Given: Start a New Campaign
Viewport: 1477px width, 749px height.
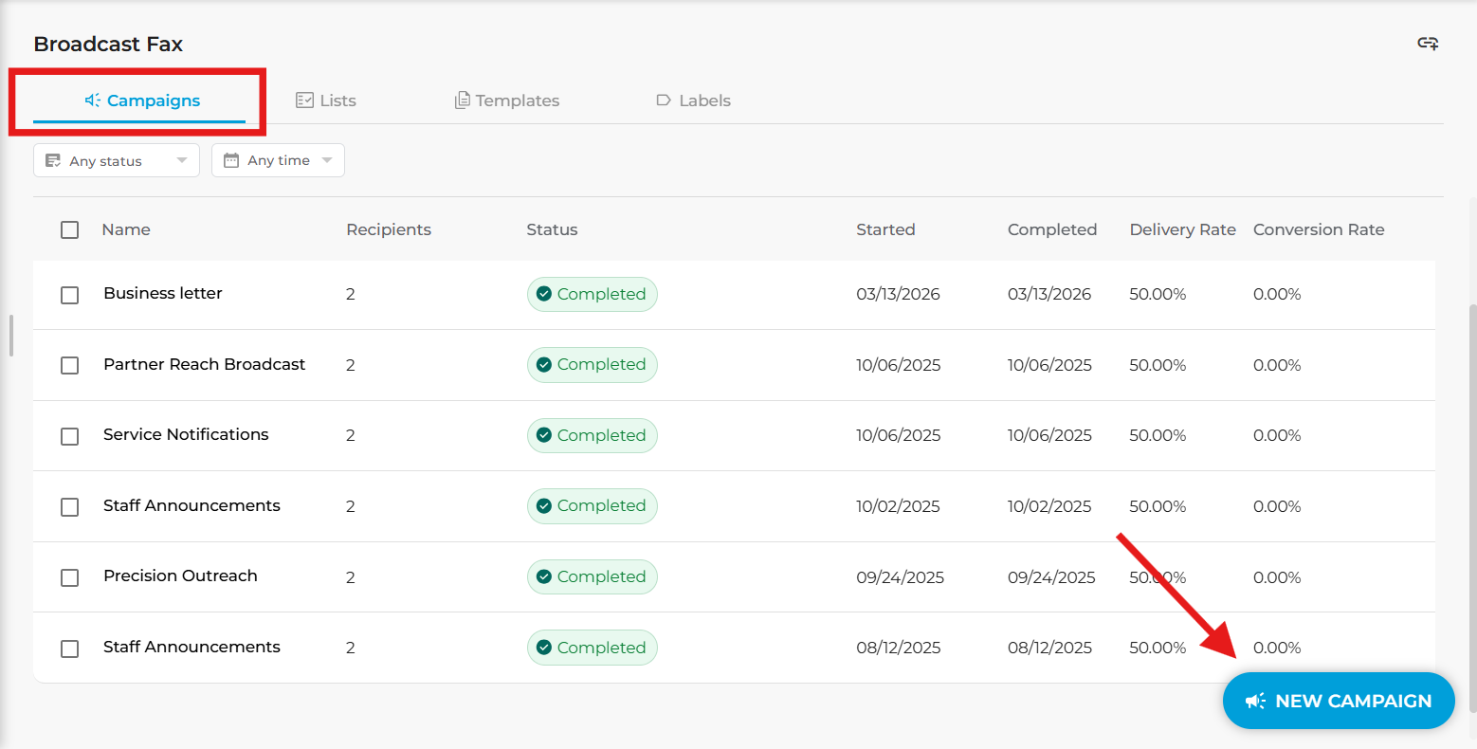Looking at the screenshot, I should click(1339, 702).
